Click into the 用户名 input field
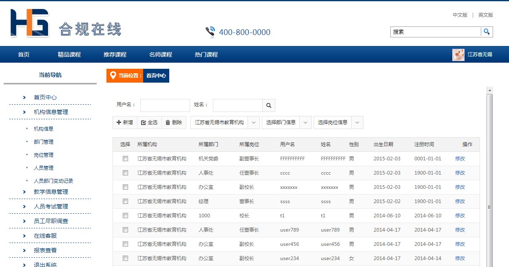 click(x=165, y=105)
